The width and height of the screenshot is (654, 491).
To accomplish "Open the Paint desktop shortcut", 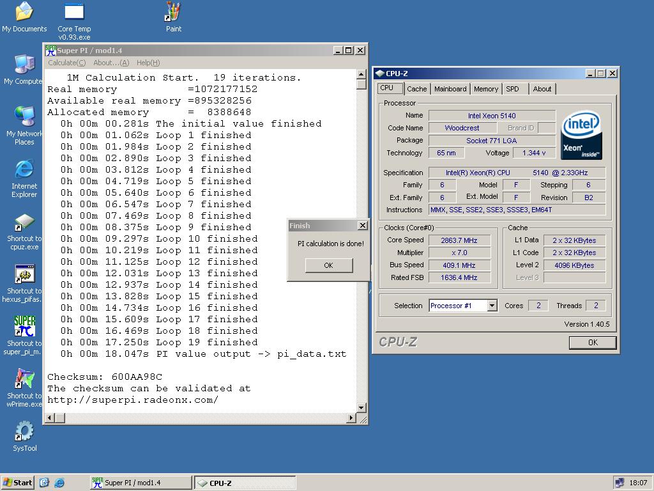I will pyautogui.click(x=174, y=17).
